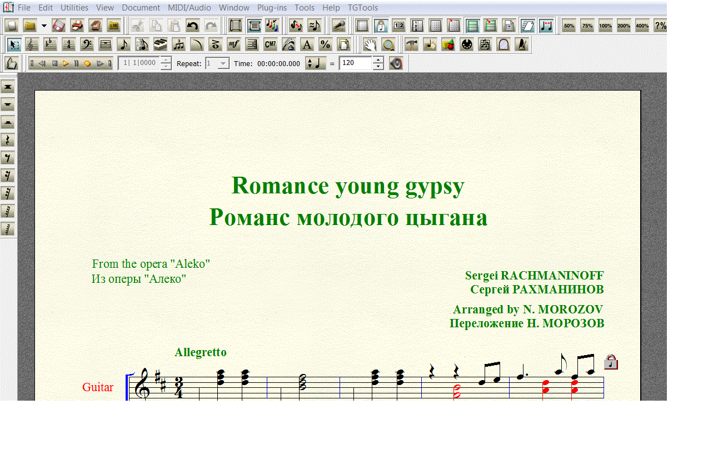The image size is (708, 454).
Task: Expand the Repeat count dropdown
Action: (223, 63)
